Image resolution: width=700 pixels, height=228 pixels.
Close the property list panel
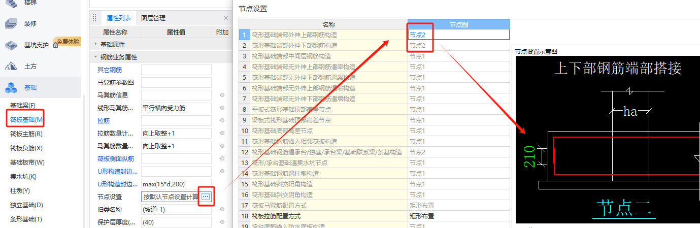coord(226,18)
